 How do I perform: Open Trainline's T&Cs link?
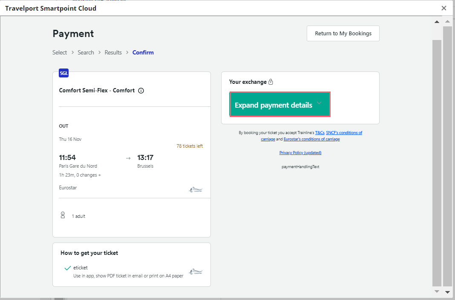coord(320,132)
